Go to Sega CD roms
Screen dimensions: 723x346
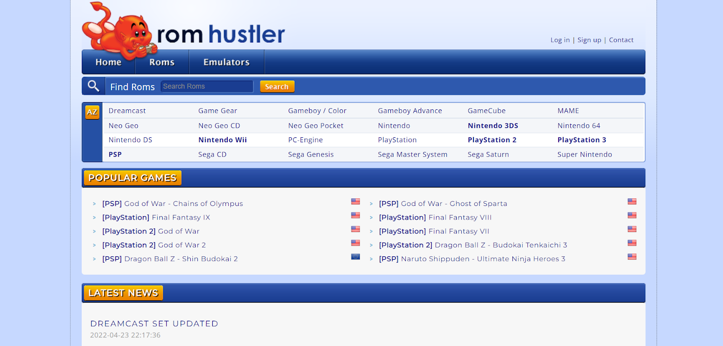pyautogui.click(x=212, y=154)
